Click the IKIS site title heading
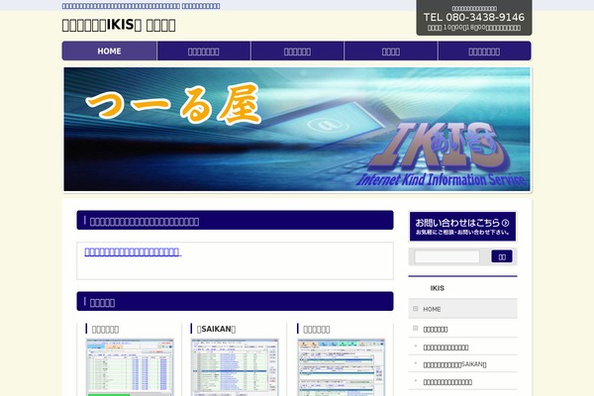This screenshot has height=396, width=594. pos(119,25)
